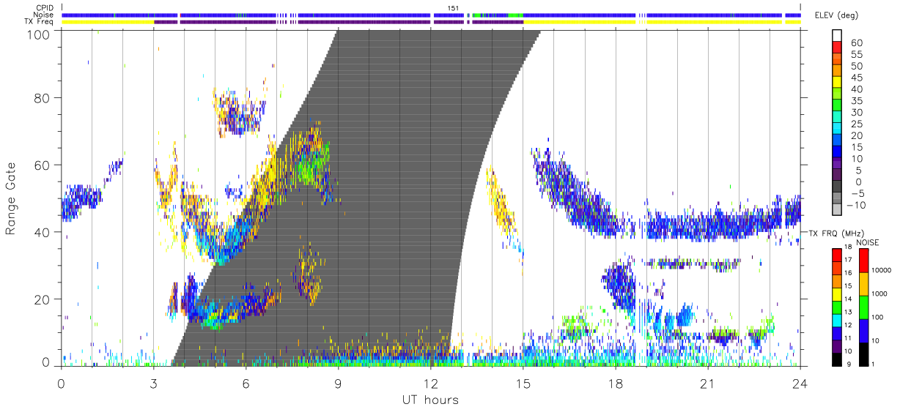Click the 'CPID' row label
The height and width of the screenshot is (415, 900).
[45, 7]
